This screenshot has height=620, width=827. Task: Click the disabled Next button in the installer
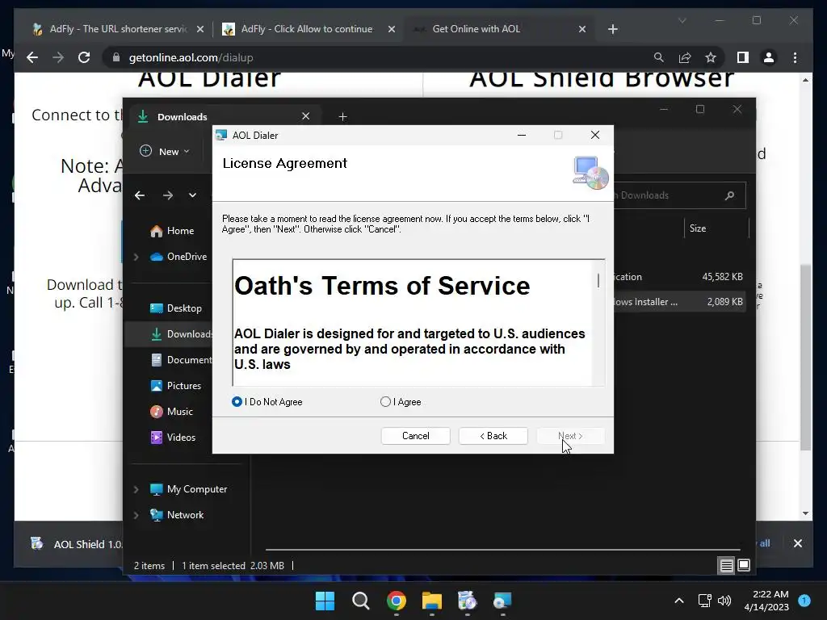tap(571, 436)
